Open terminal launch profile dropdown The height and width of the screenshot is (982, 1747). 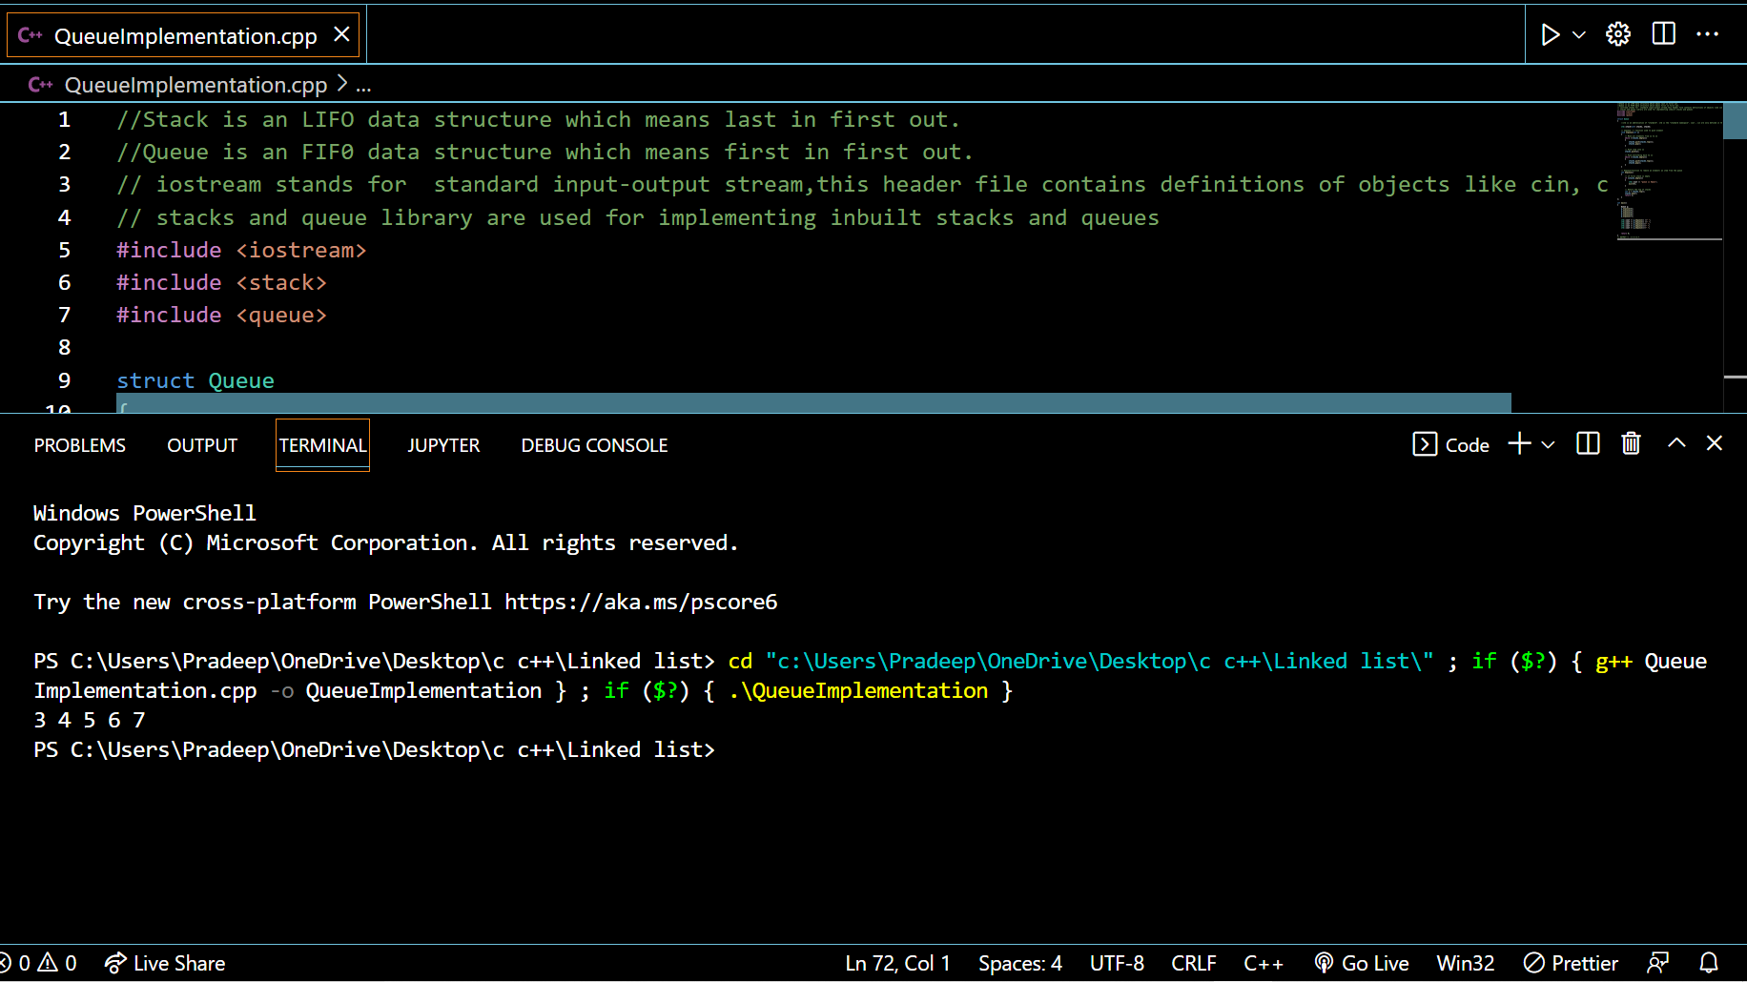click(x=1548, y=444)
